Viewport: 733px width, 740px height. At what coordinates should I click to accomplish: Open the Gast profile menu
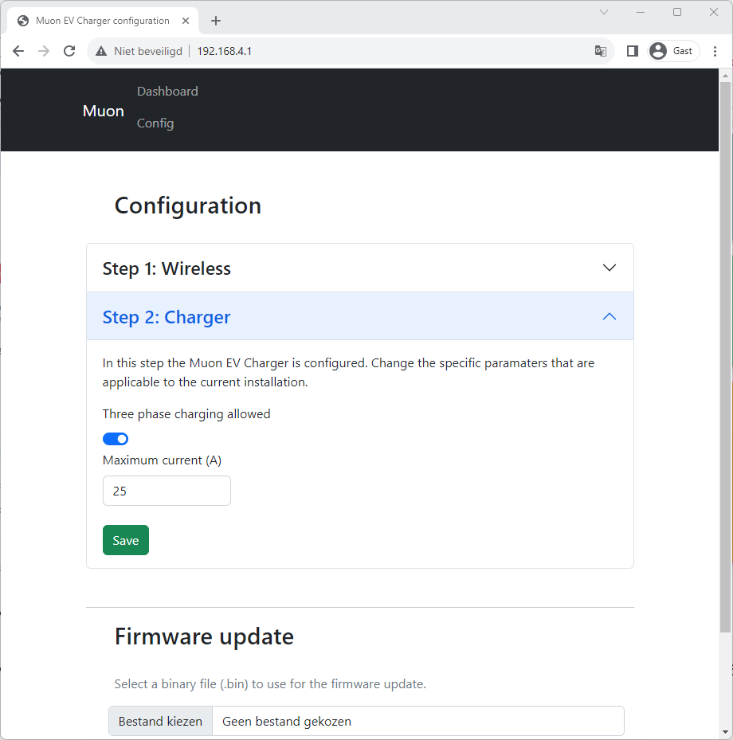(673, 51)
